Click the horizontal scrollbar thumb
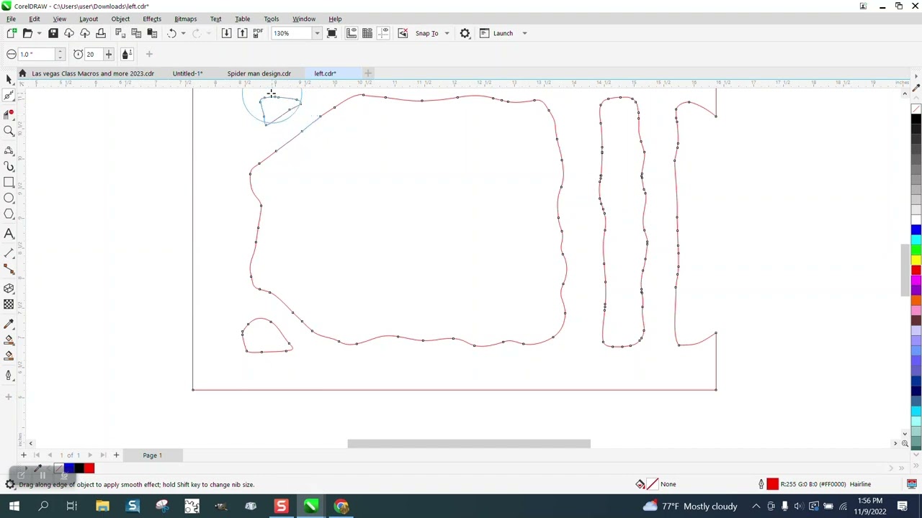The width and height of the screenshot is (922, 518). coord(469,443)
